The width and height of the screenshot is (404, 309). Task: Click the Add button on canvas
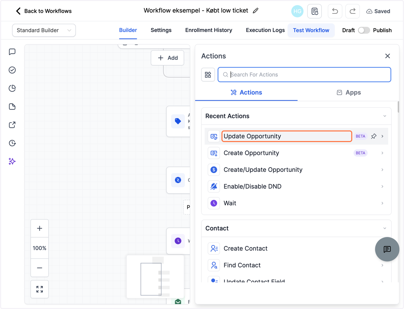[x=167, y=58]
